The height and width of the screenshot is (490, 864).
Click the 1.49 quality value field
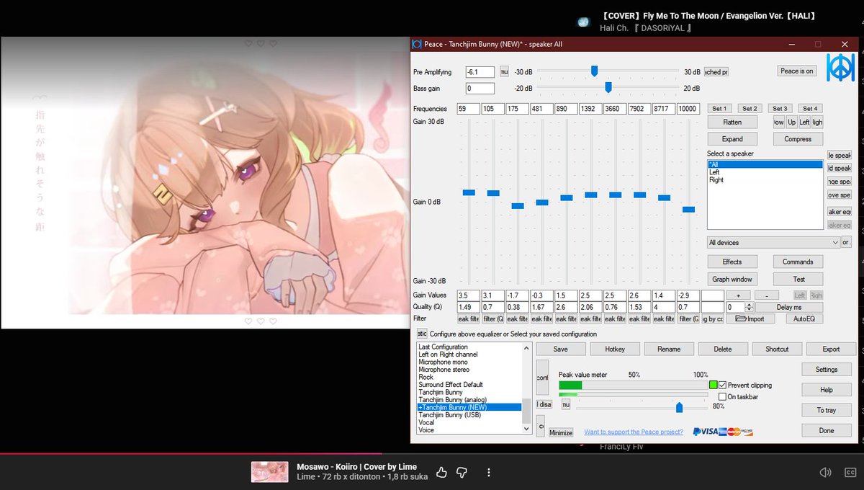tap(469, 308)
